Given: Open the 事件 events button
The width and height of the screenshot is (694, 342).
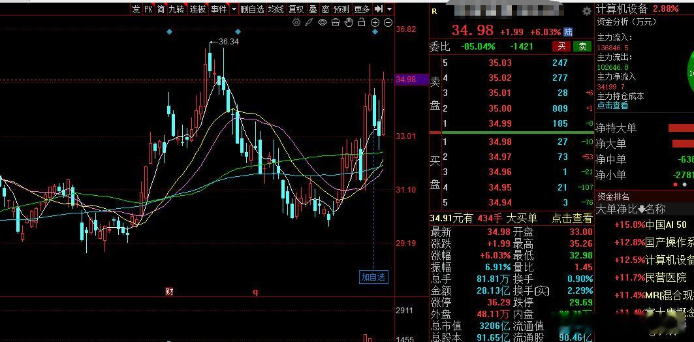Looking at the screenshot, I should 219,9.
